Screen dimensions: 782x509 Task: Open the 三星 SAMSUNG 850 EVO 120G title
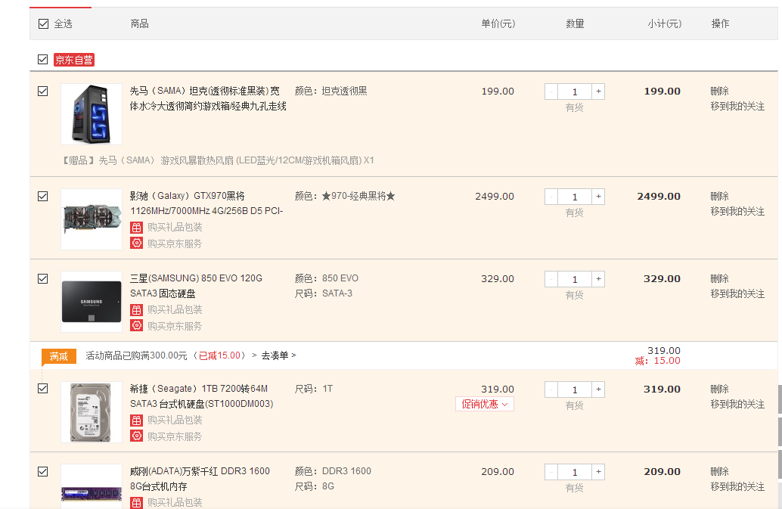tap(196, 286)
